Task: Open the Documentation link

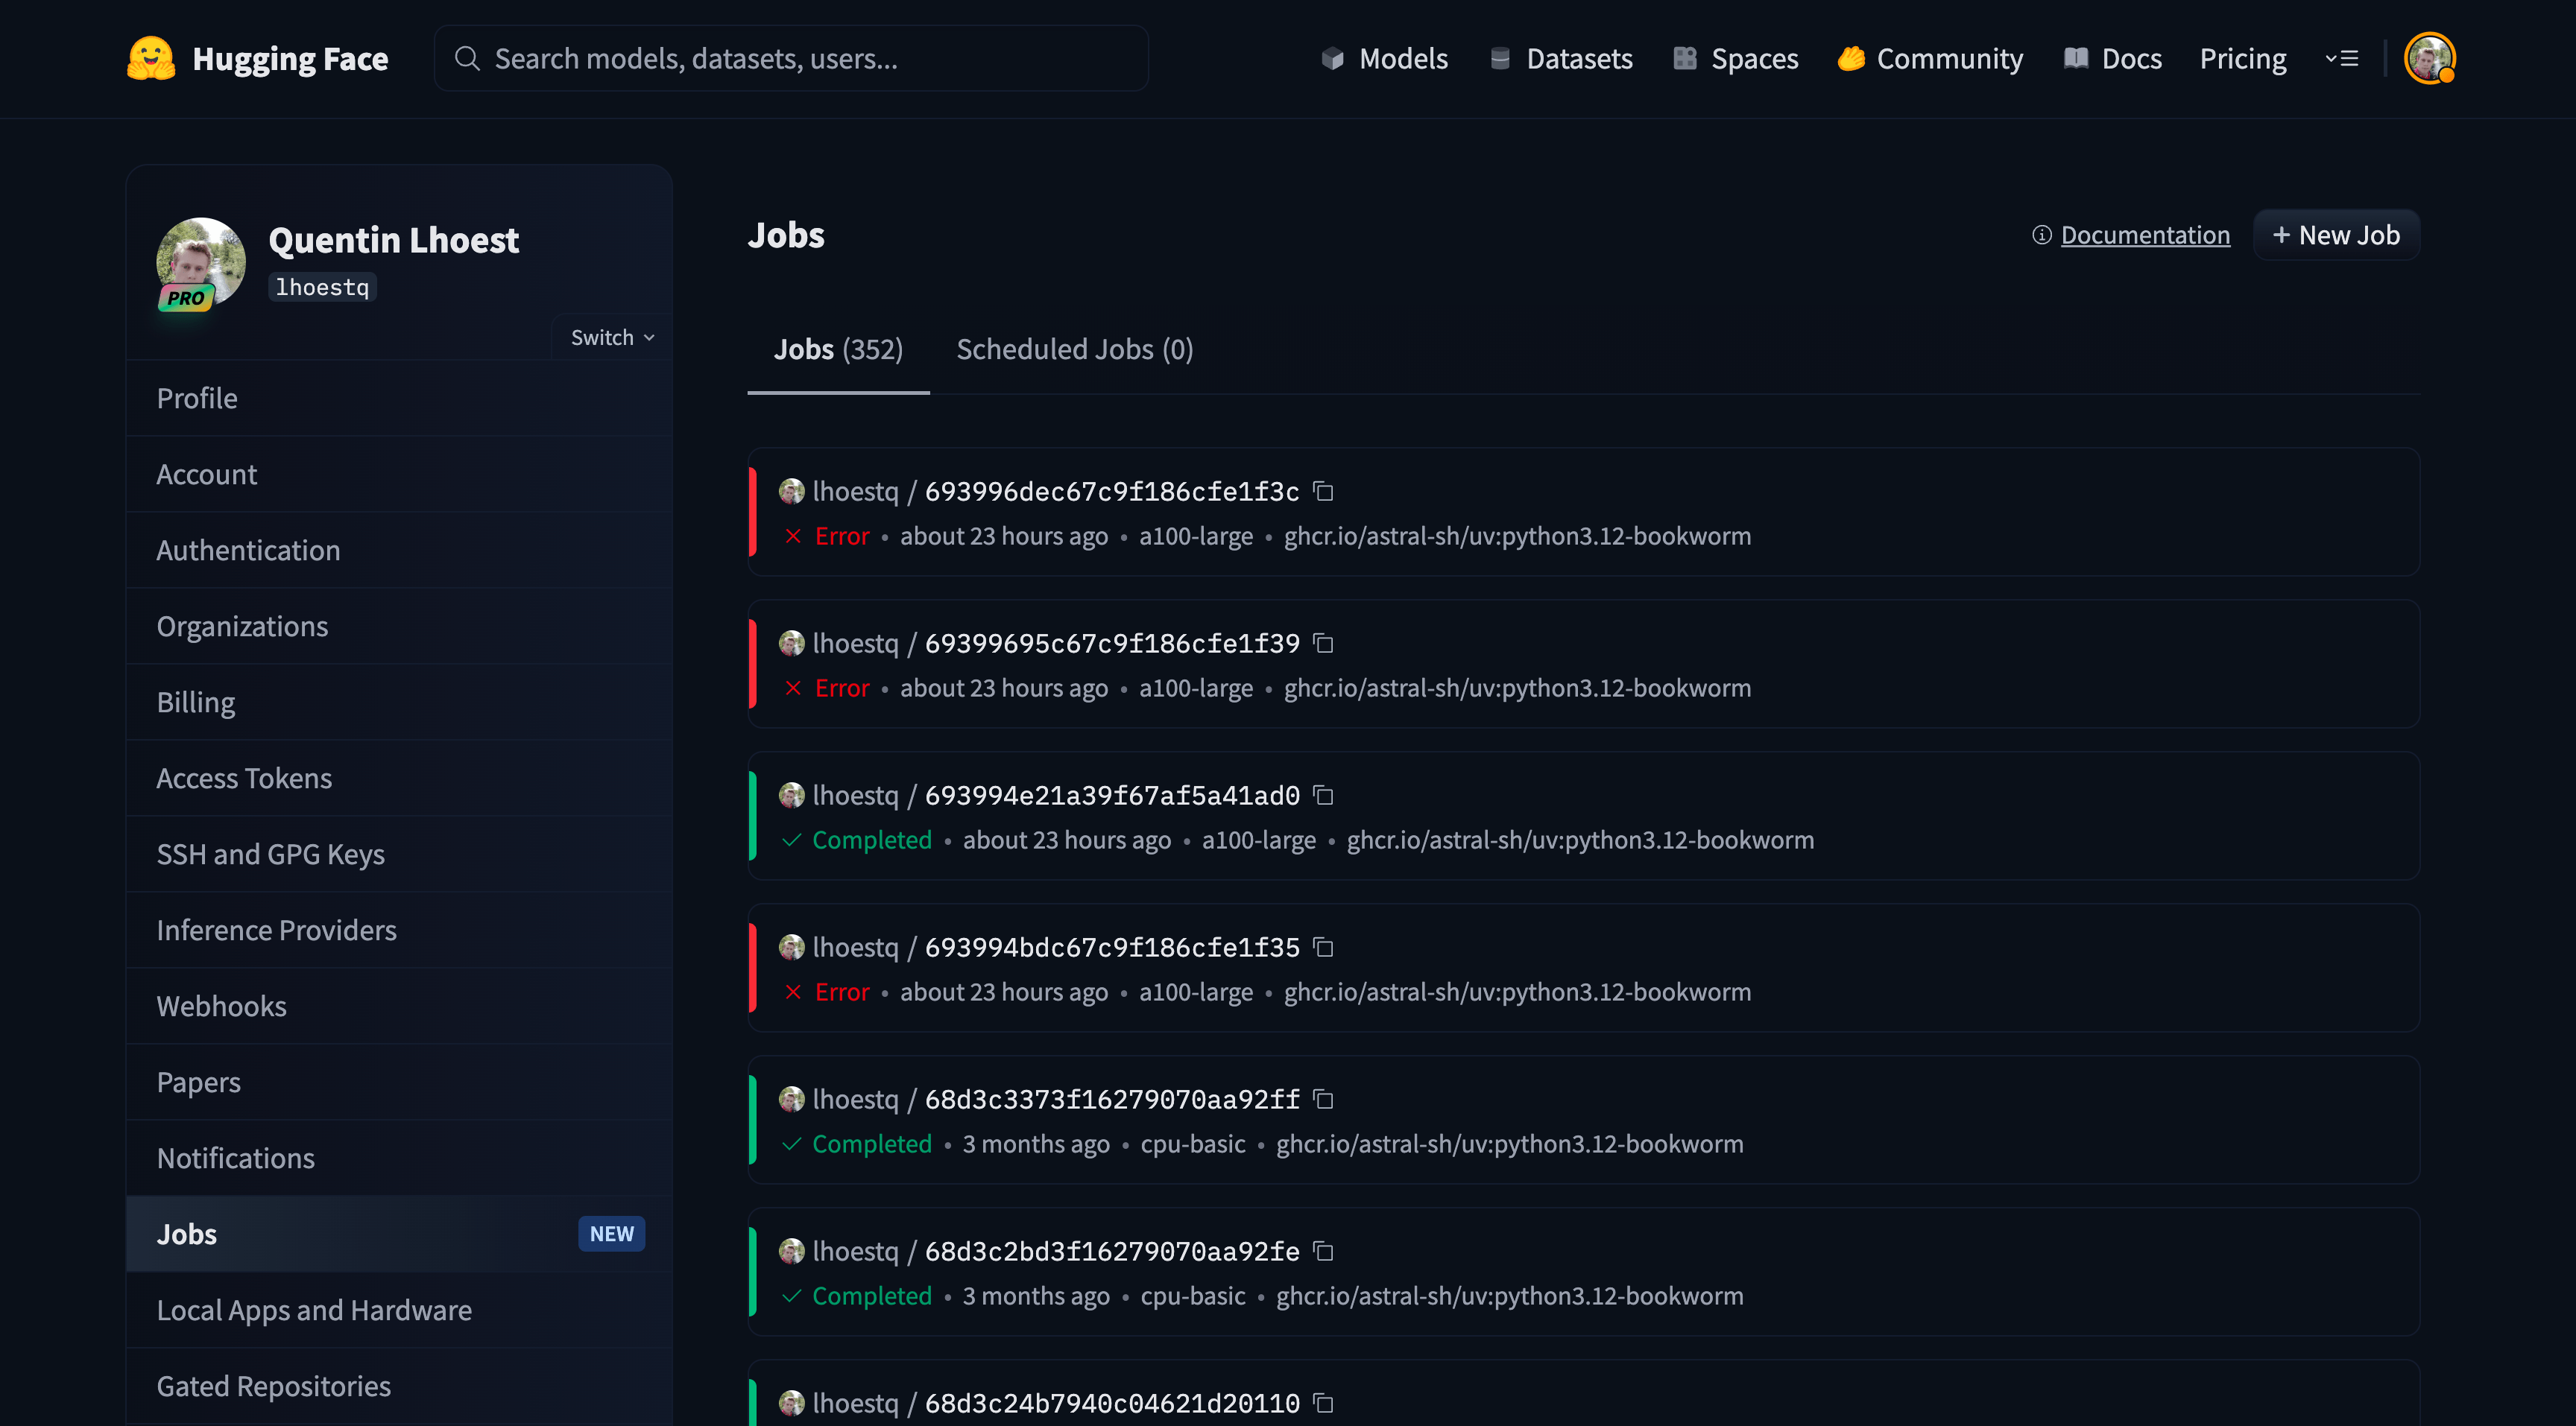Action: coord(2144,235)
